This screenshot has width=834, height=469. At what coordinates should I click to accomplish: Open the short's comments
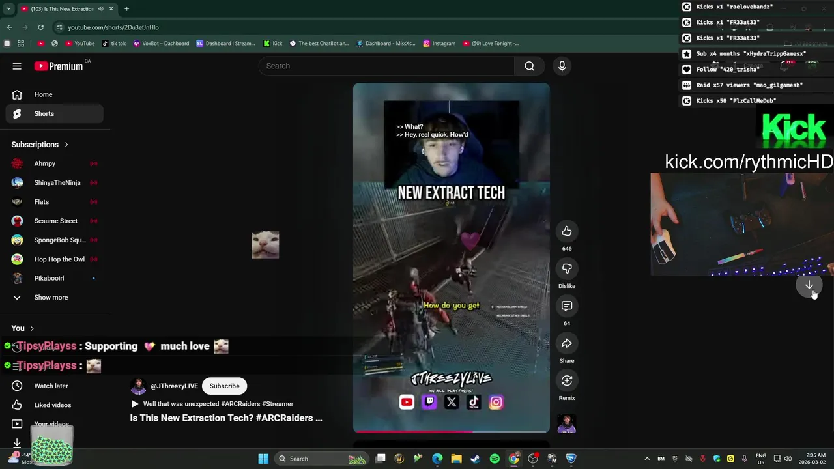point(567,306)
